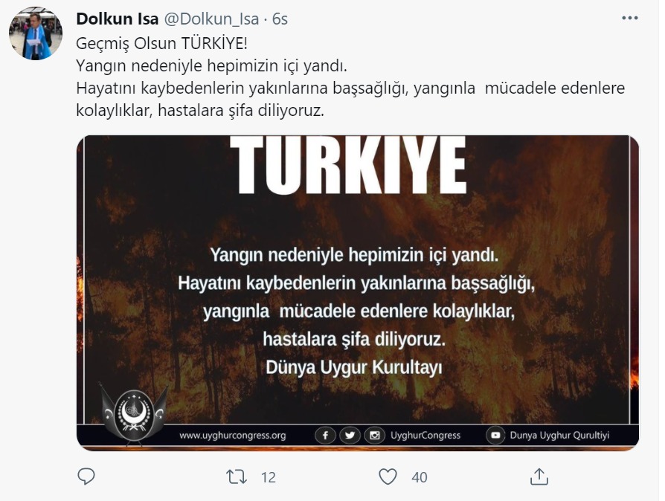Click the Facebook icon in image footer
Screen dimensions: 665x501
coord(325,436)
